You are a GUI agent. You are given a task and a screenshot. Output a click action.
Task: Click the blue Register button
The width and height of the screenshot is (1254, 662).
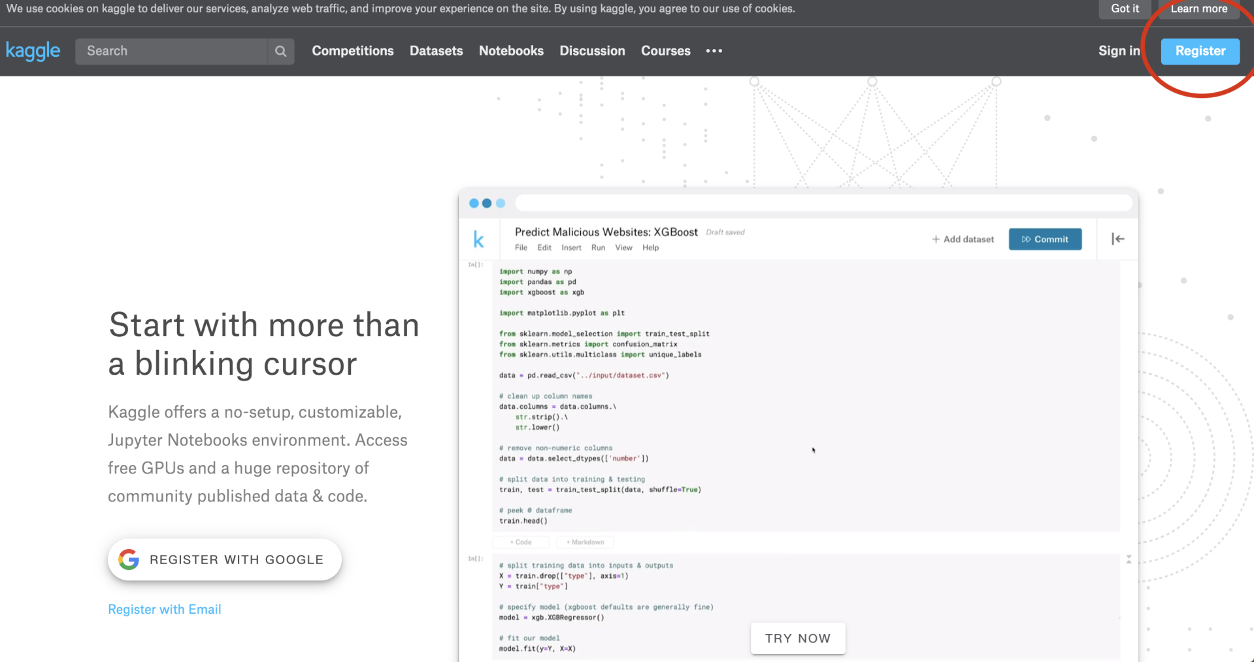coord(1200,51)
